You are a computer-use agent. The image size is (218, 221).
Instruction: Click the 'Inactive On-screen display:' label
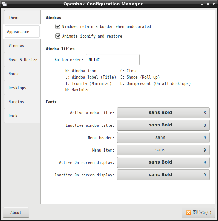click(84, 175)
